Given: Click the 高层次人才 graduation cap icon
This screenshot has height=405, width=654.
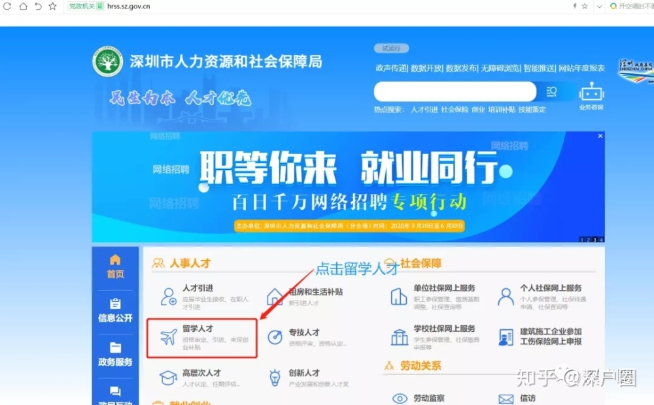Looking at the screenshot, I should 169,378.
